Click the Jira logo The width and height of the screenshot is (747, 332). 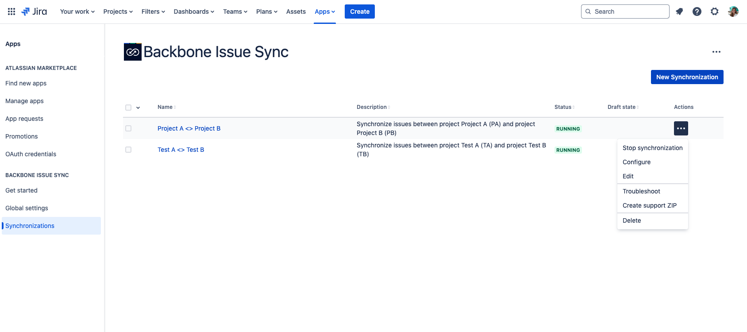click(35, 12)
